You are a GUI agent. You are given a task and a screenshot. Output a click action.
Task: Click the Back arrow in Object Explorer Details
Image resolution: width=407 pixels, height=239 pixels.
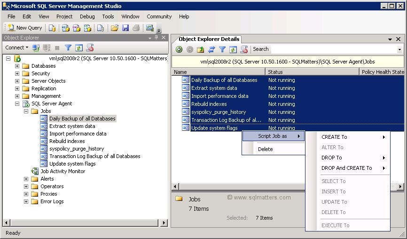[179, 49]
